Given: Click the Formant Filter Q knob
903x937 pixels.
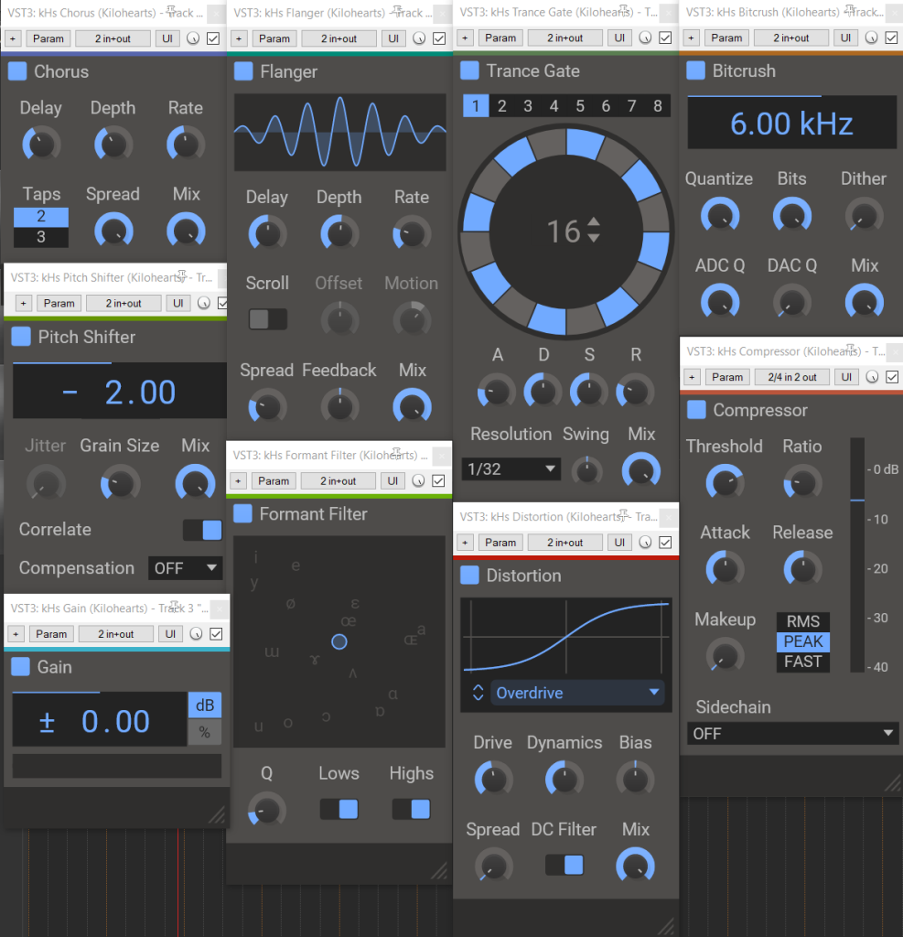Looking at the screenshot, I should coord(266,810).
